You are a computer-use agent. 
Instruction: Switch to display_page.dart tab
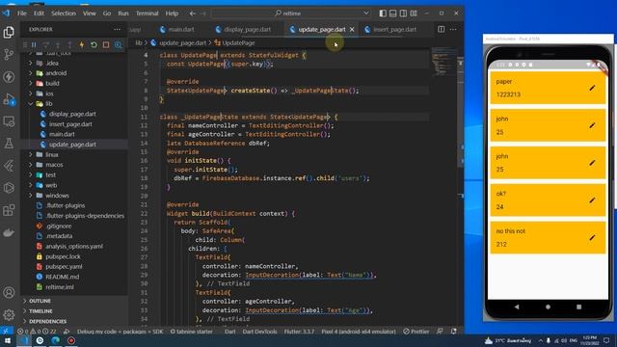point(243,30)
